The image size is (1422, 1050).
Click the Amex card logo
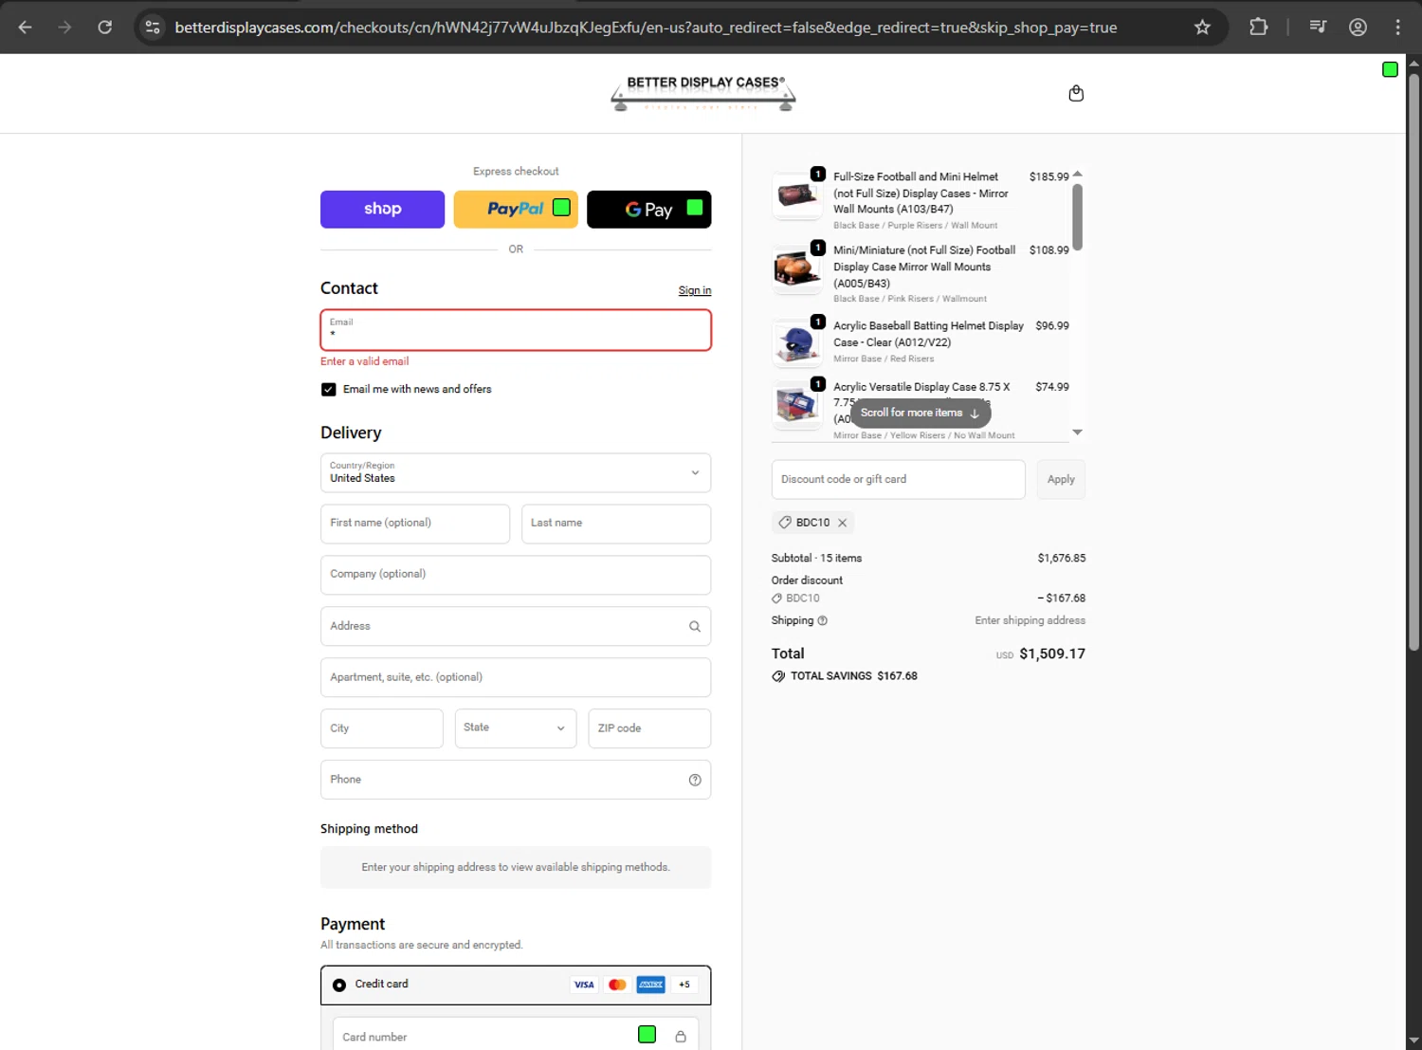pos(650,985)
